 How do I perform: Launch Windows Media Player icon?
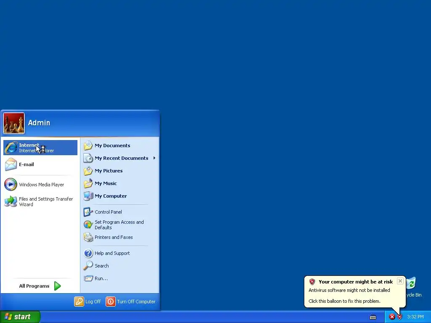(11, 184)
